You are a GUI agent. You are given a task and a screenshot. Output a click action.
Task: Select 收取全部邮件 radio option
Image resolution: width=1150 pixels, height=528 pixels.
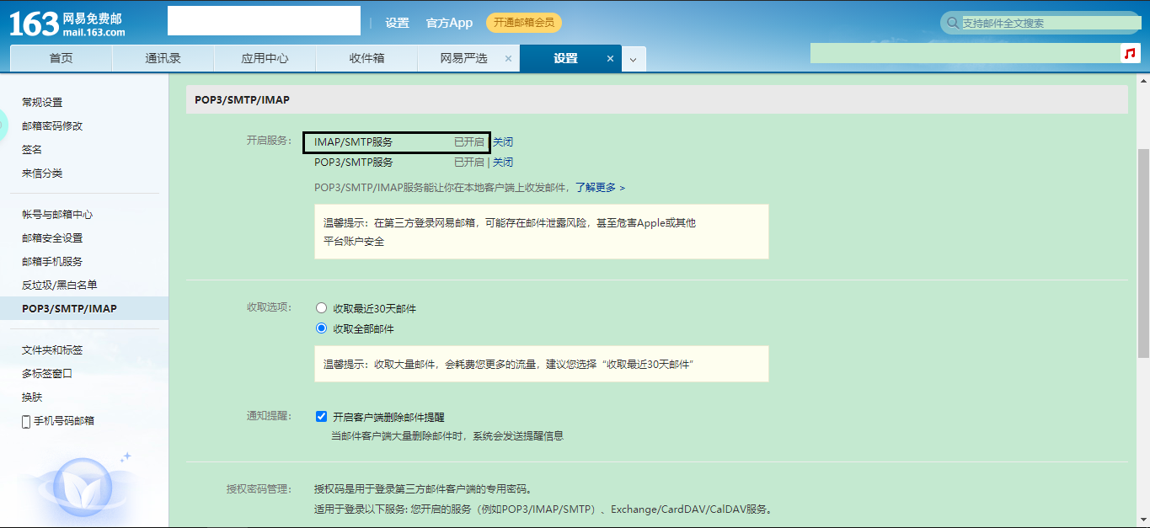[321, 328]
